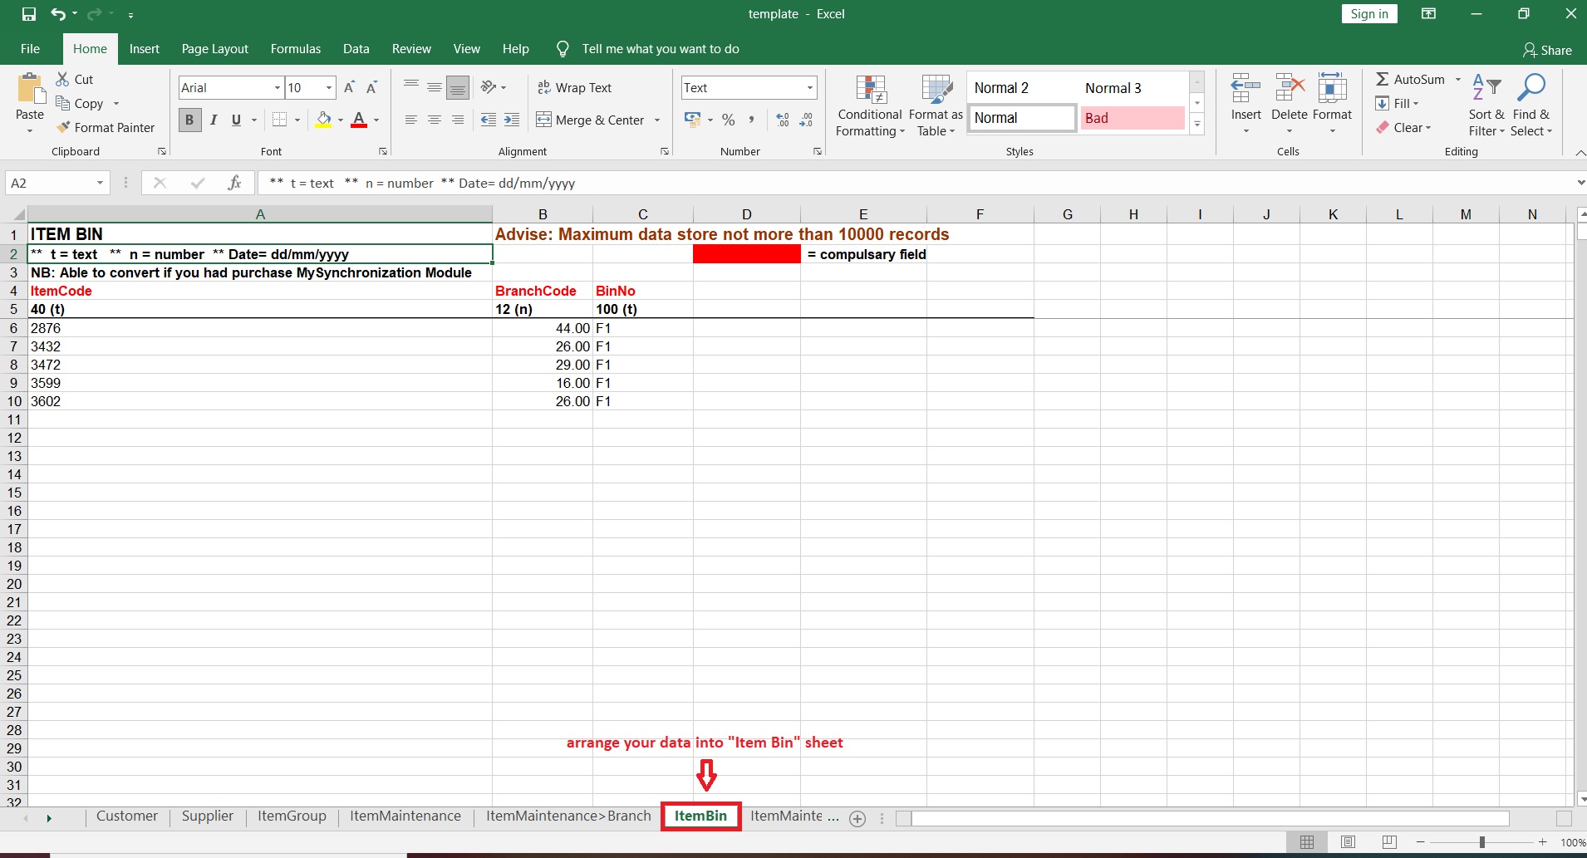This screenshot has width=1587, height=858.
Task: Click the Merge & Center icon
Action: pos(544,120)
